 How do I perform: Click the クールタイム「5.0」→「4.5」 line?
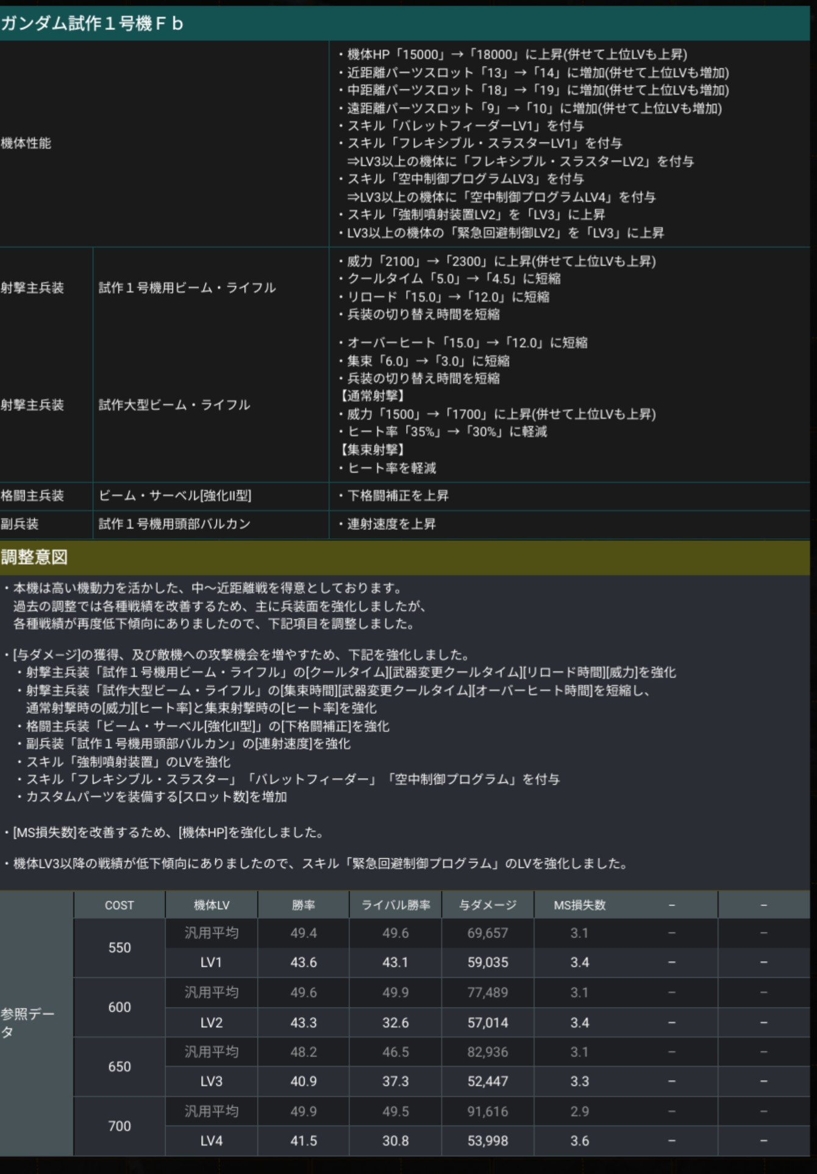(449, 279)
